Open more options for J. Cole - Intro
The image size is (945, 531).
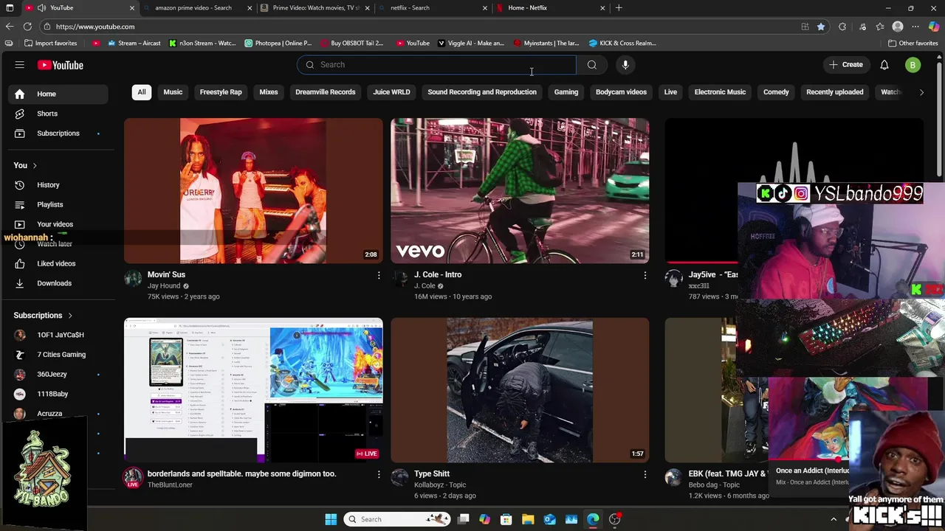[645, 275]
